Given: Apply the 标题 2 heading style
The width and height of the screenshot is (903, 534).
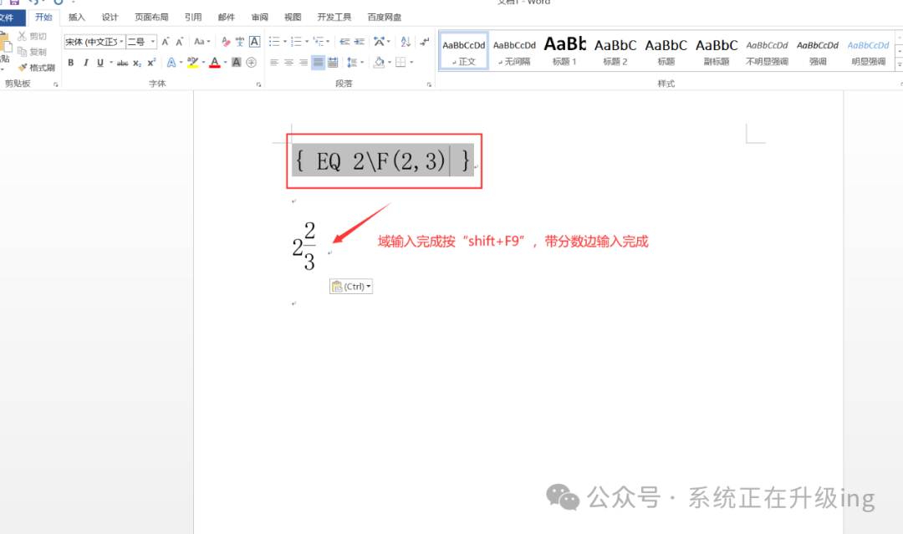Looking at the screenshot, I should [x=615, y=51].
